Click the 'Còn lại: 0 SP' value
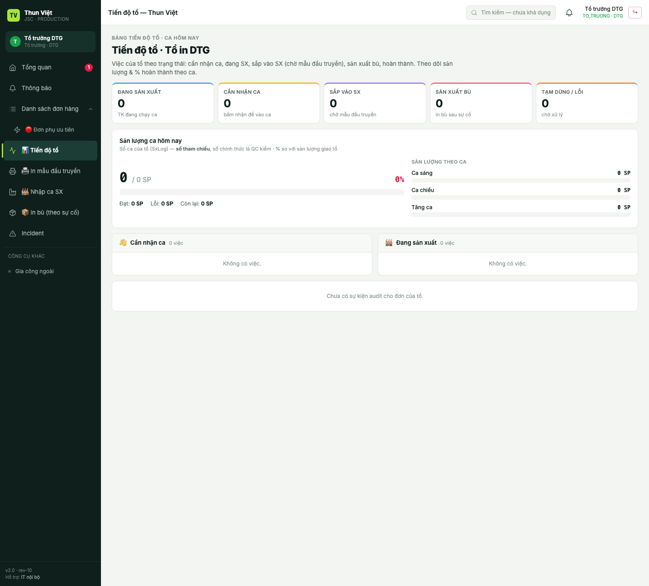649x586 pixels. tap(197, 204)
